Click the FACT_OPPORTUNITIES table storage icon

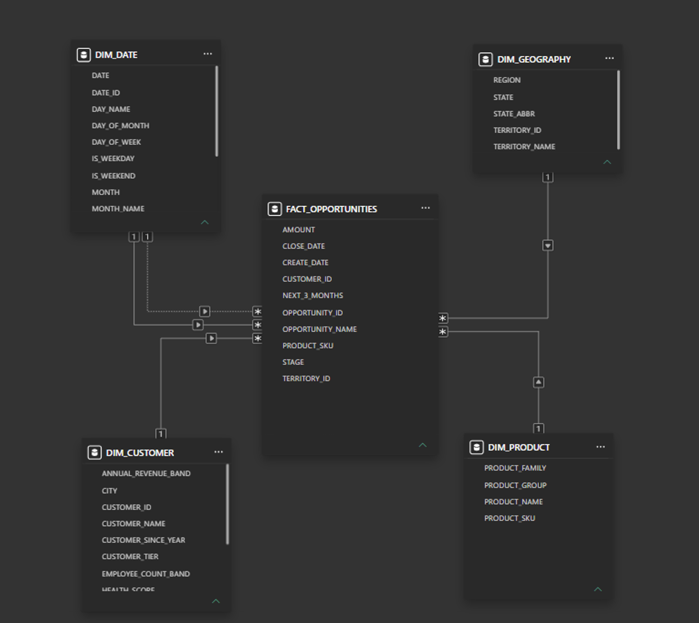(x=275, y=209)
